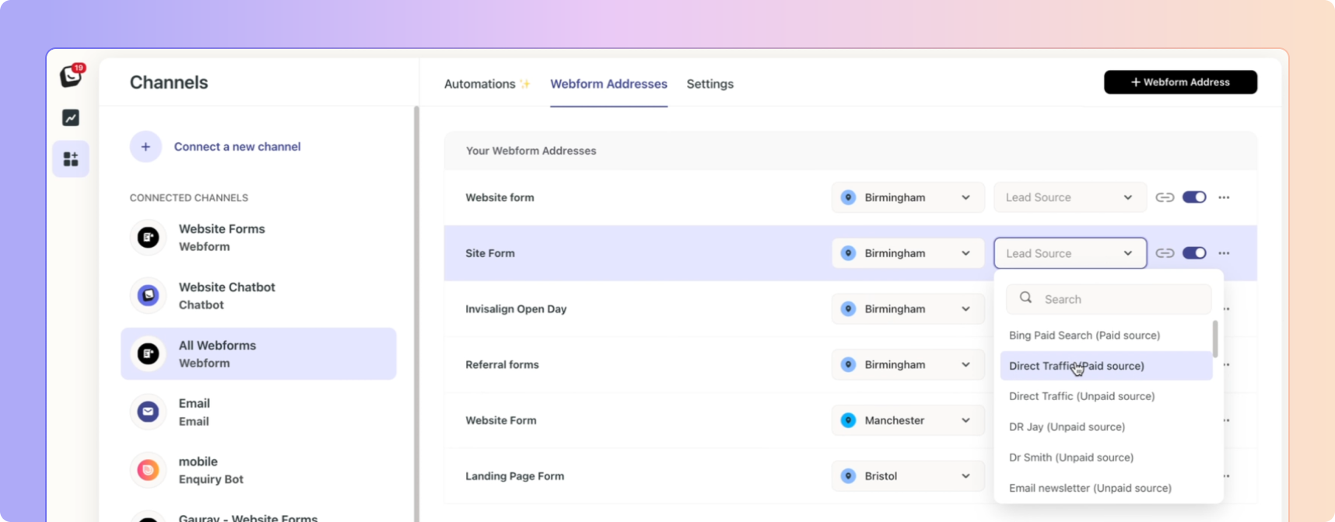Open the Bristol location dropdown
The image size is (1335, 522).
[908, 476]
